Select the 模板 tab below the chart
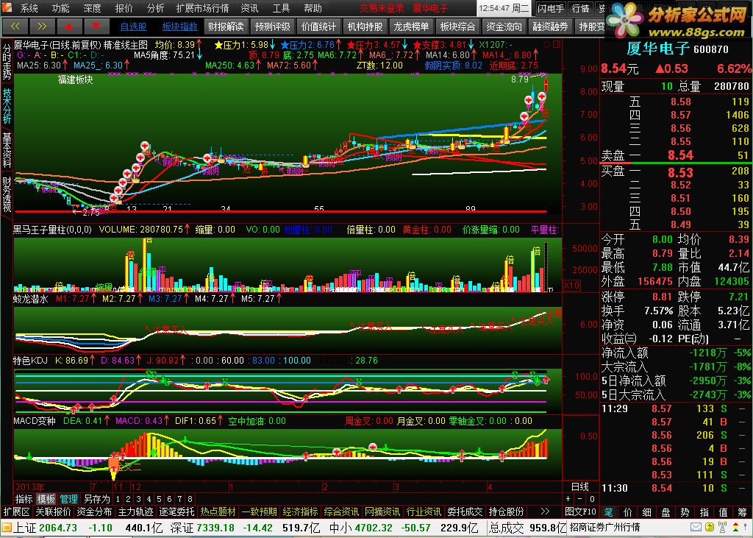 46,499
